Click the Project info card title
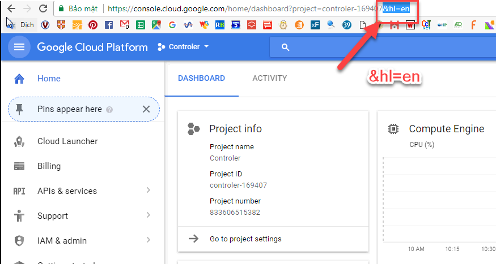The width and height of the screenshot is (496, 264). click(x=235, y=129)
